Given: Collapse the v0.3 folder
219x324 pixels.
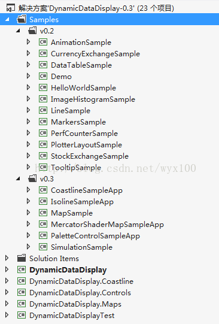Looking at the screenshot, I should (18, 178).
